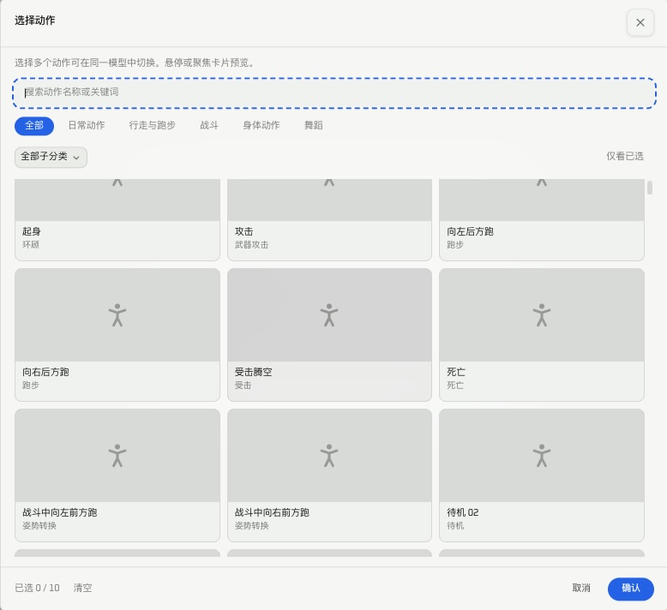Pick the 向左后方跑 action card
Image resolution: width=667 pixels, height=610 pixels.
542,220
